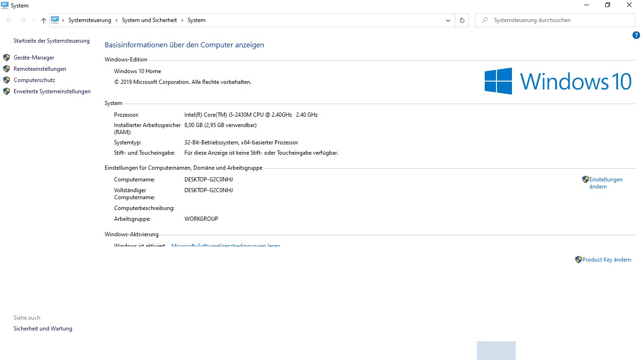
Task: Go up one level with the up arrow
Action: [44, 20]
